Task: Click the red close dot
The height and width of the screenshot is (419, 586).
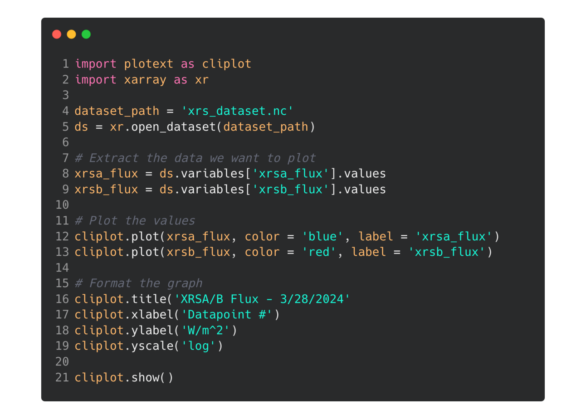Action: point(57,34)
